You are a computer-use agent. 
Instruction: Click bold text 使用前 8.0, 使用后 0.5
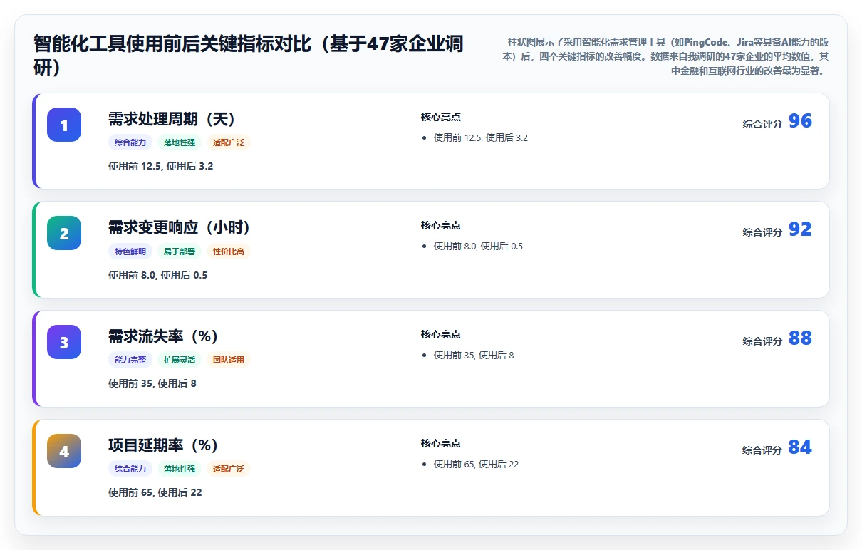tap(158, 275)
